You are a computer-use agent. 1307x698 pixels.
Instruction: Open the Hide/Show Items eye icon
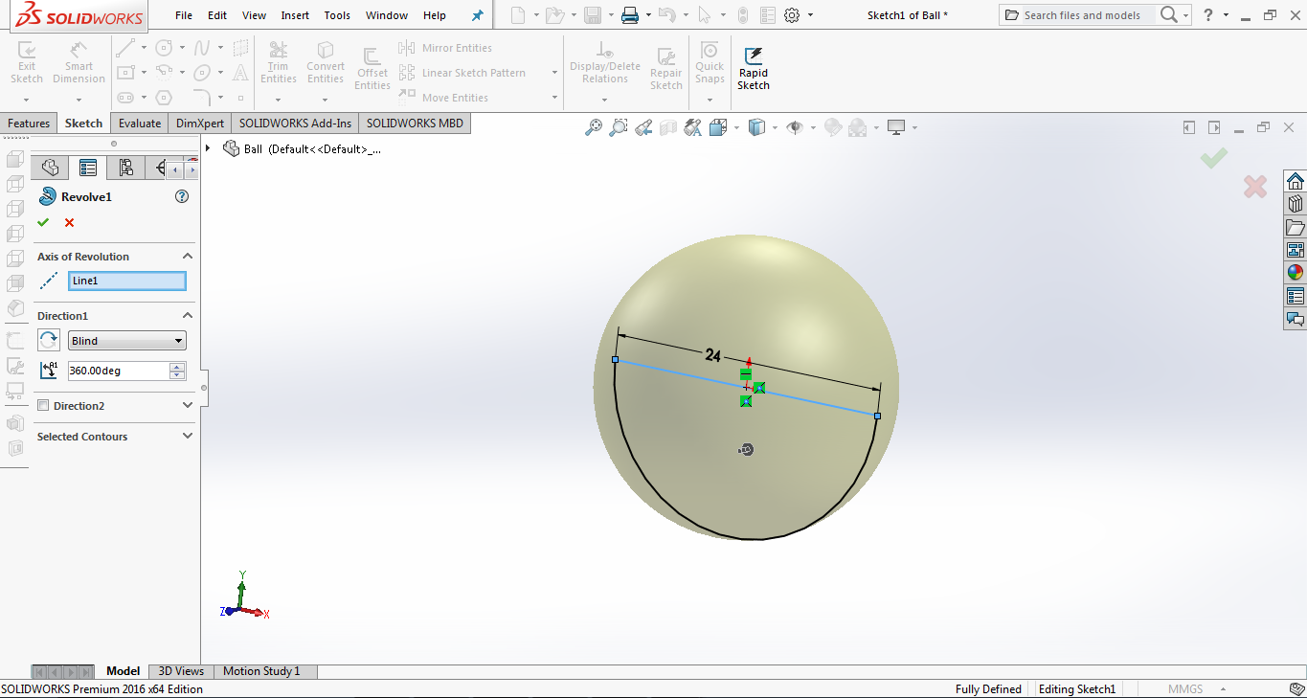click(794, 127)
